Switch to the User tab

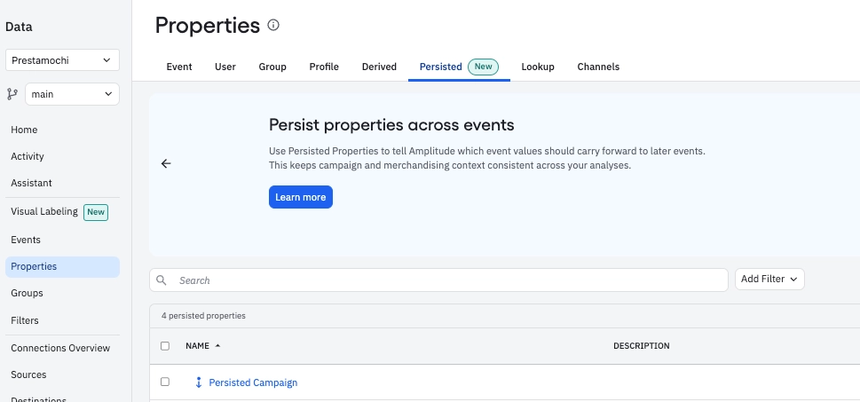pos(225,67)
